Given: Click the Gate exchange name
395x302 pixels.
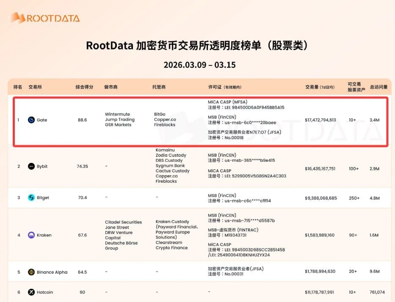Looking at the screenshot, I should [x=42, y=120].
